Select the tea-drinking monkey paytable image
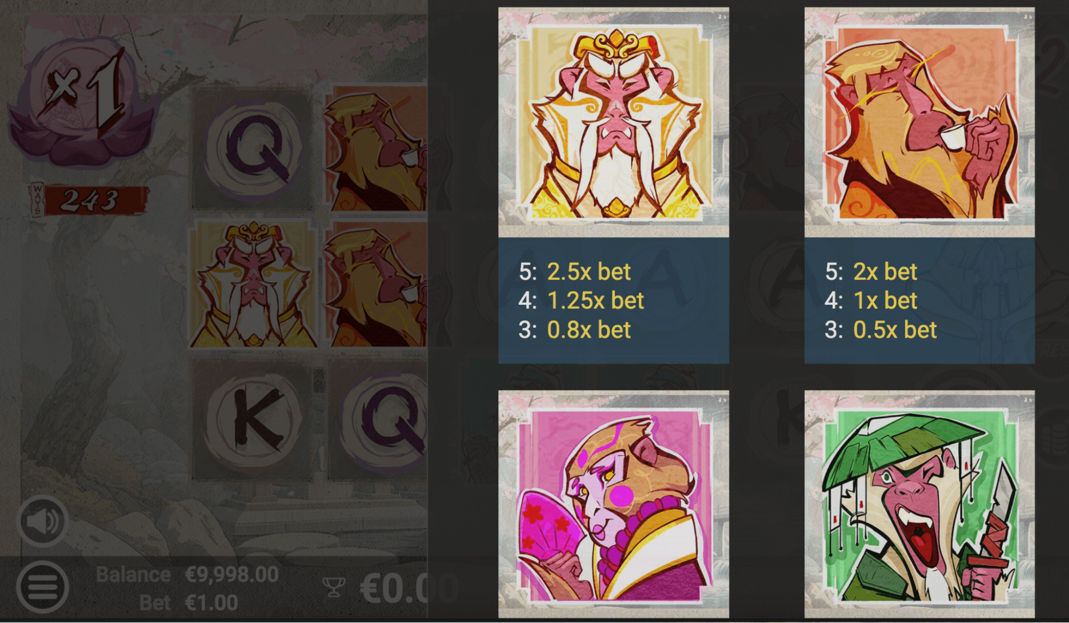The height and width of the screenshot is (623, 1069). (919, 122)
